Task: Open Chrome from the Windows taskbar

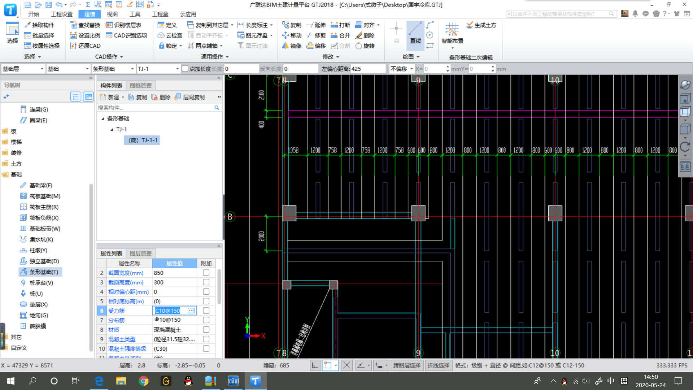Action: coord(144,381)
